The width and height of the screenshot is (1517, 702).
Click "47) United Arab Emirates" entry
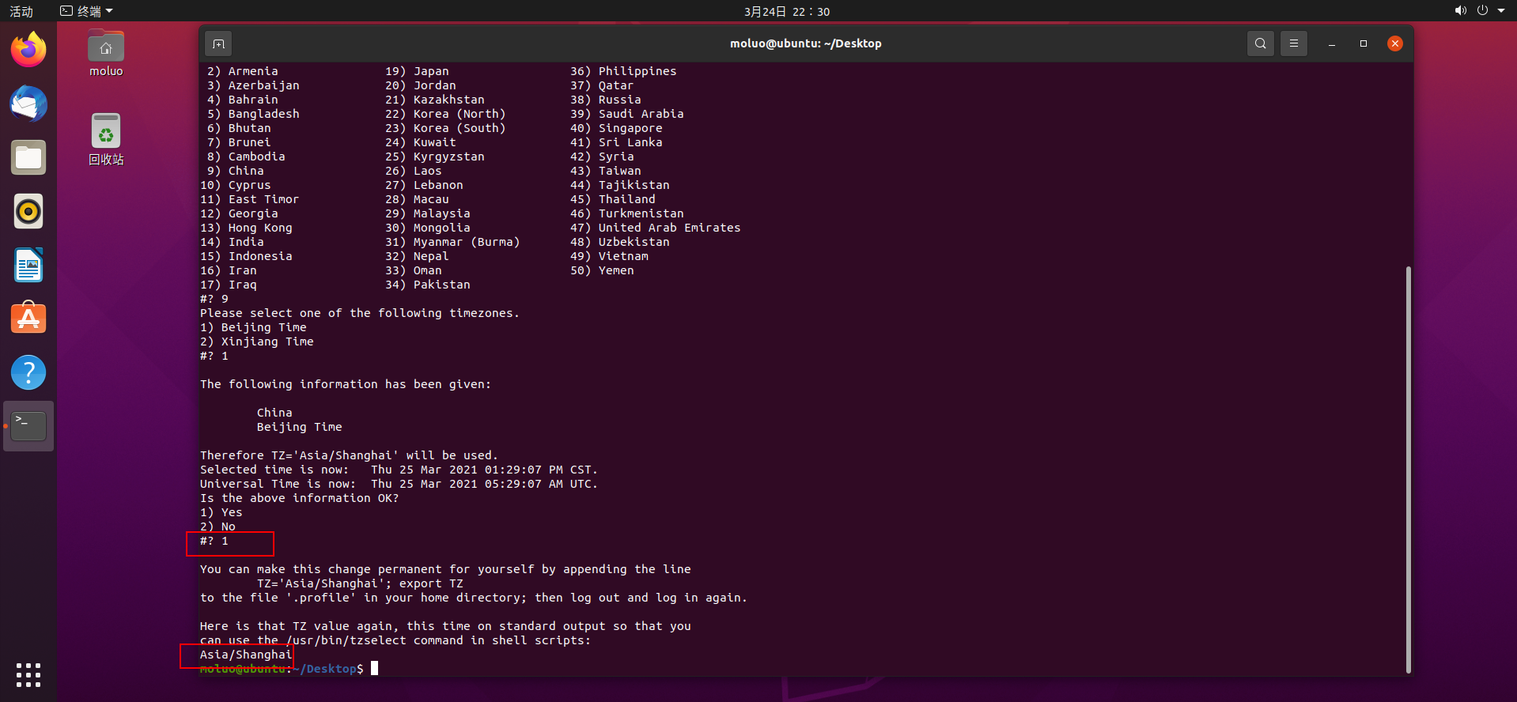pos(656,228)
